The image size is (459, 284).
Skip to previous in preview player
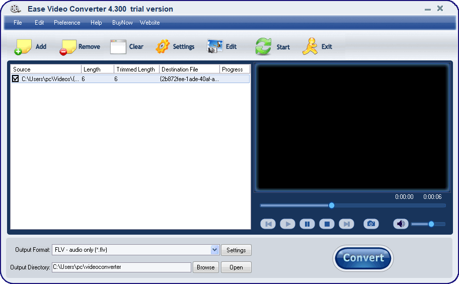[268, 224]
